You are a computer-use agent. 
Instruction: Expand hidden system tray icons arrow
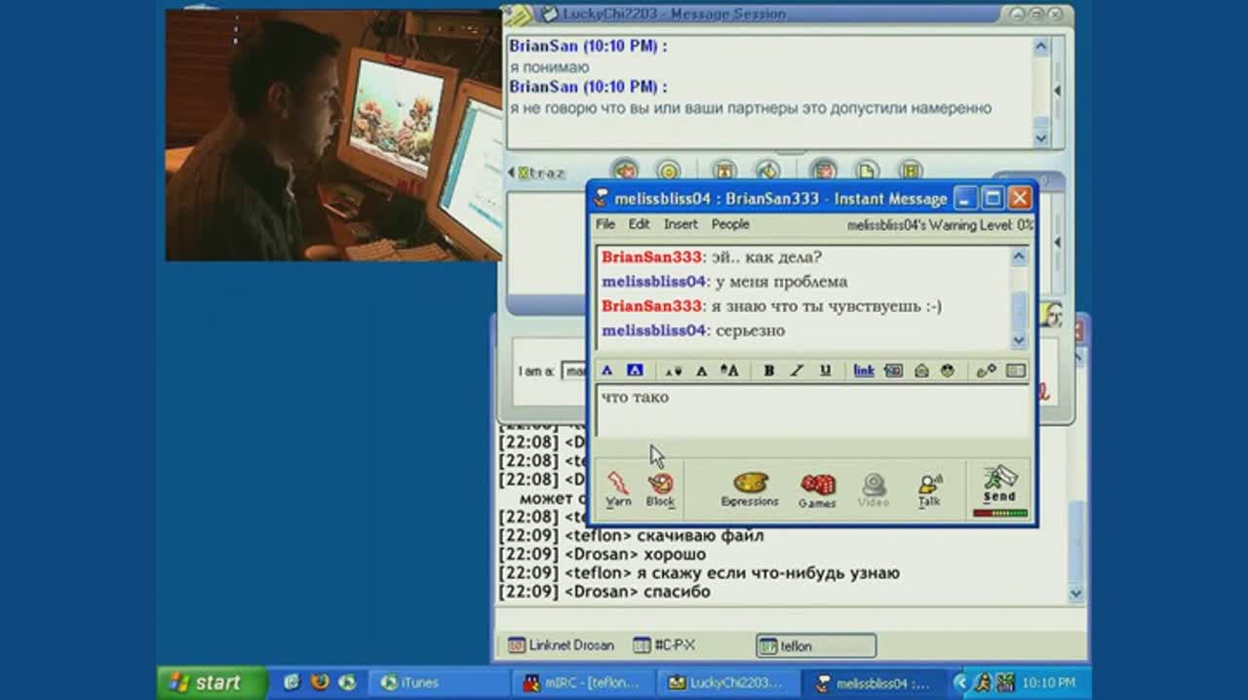[960, 682]
